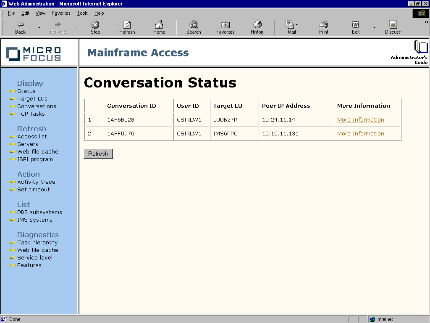Click the Discuss toolbar icon
This screenshot has width=430, height=323.
click(x=393, y=26)
